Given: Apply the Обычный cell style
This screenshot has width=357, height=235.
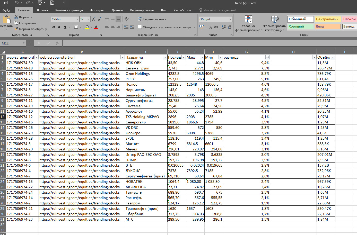Looking at the screenshot, I should click(x=300, y=19).
